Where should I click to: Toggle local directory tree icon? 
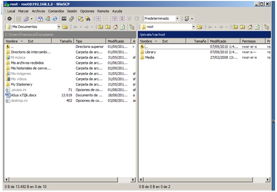(132, 27)
